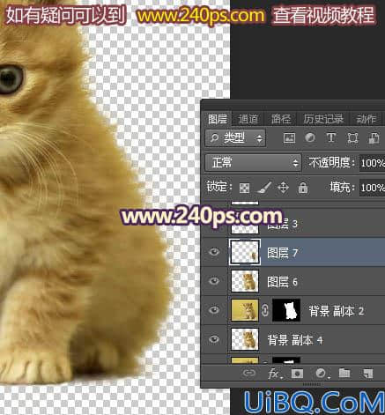Filter layers by pixel image icon
The image size is (385, 415).
pyautogui.click(x=289, y=138)
